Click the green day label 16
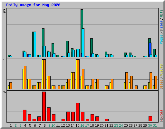This screenshot has height=129, width=165. point(82,125)
